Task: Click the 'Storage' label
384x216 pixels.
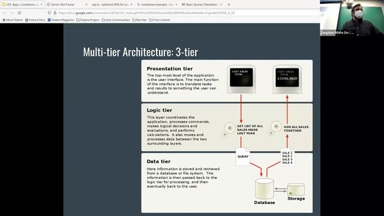Action: pyautogui.click(x=296, y=199)
